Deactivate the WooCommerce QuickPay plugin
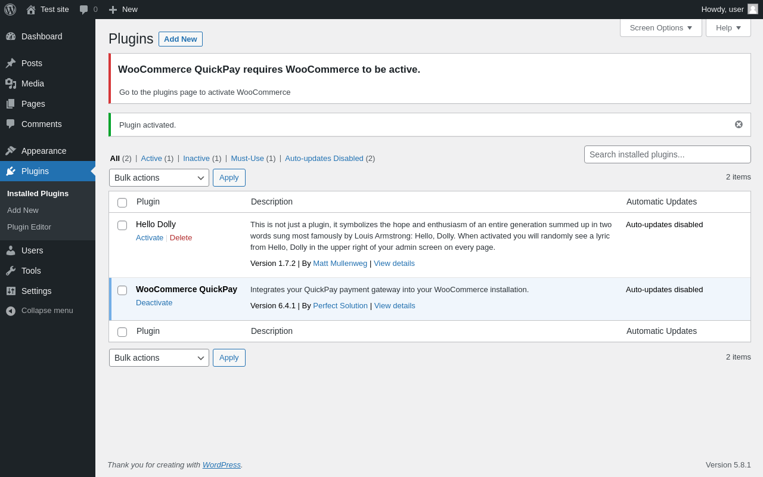This screenshot has width=763, height=477. click(x=154, y=303)
